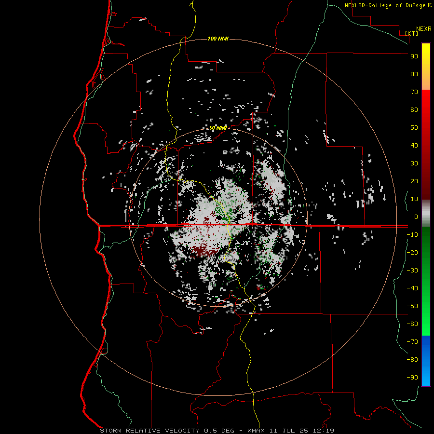Image resolution: width=434 pixels, height=434 pixels.
Task: Click the -10 value on the velocity scale
Action: point(412,235)
